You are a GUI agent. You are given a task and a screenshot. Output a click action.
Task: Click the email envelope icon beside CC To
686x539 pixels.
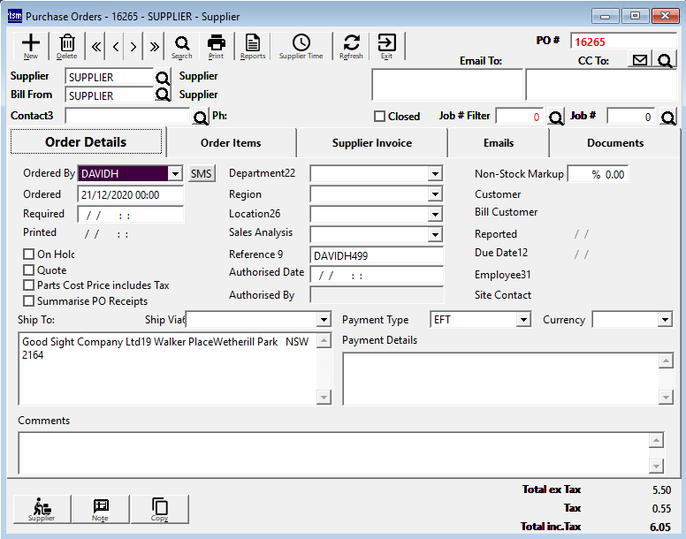[639, 60]
